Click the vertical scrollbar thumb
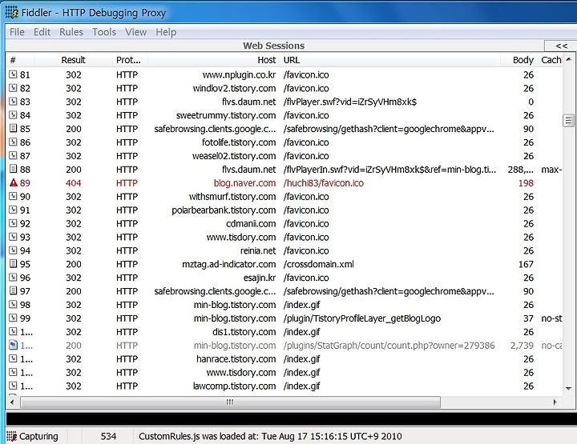This screenshot has height=444, width=577. (x=568, y=121)
